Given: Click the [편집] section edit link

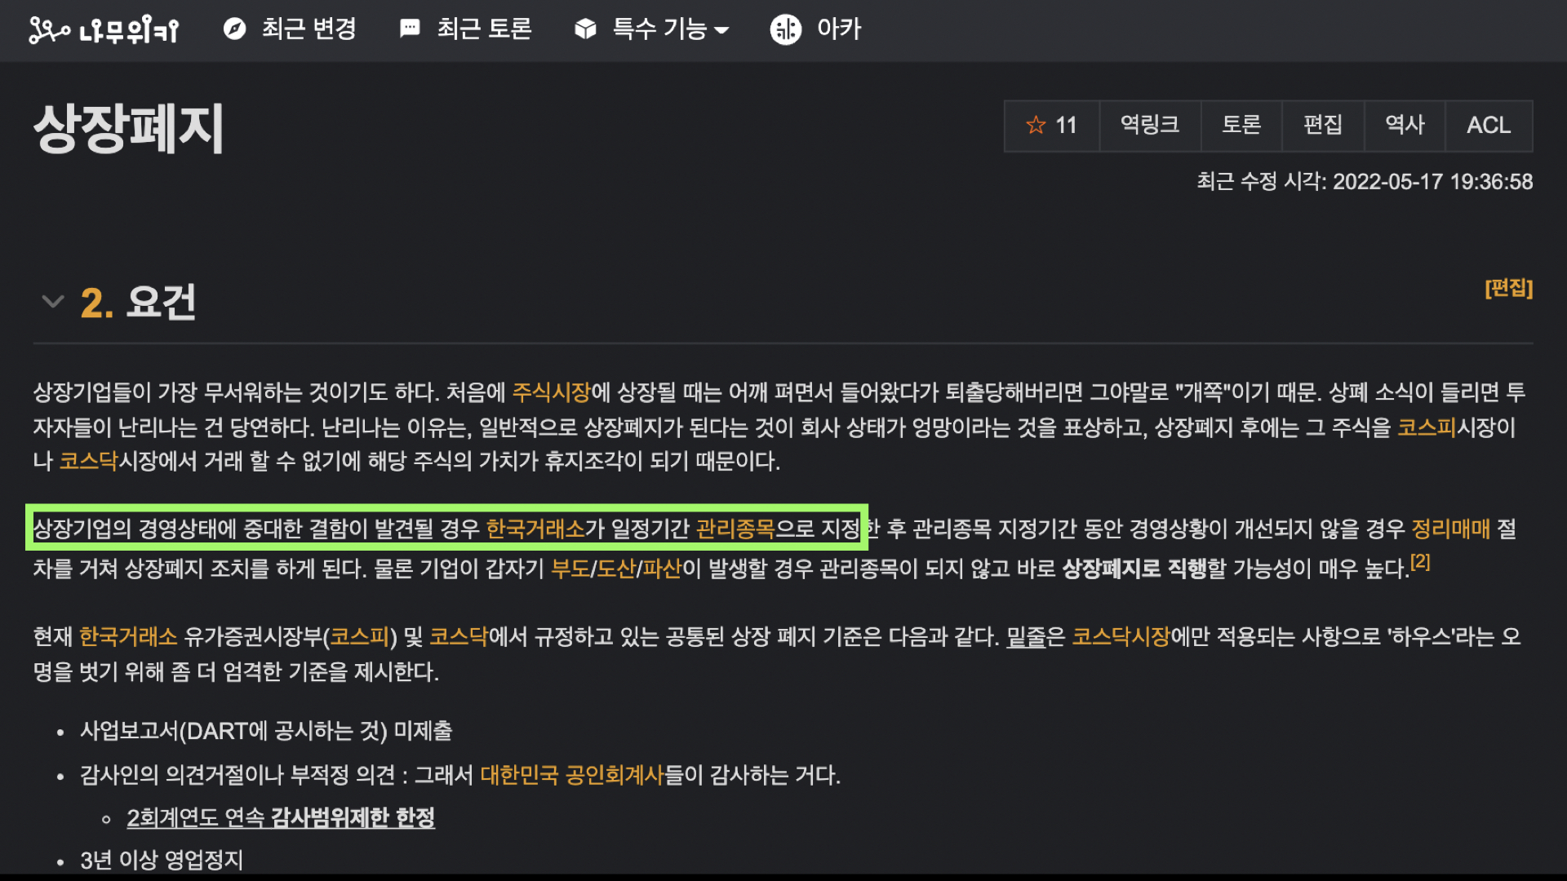Looking at the screenshot, I should [x=1508, y=288].
